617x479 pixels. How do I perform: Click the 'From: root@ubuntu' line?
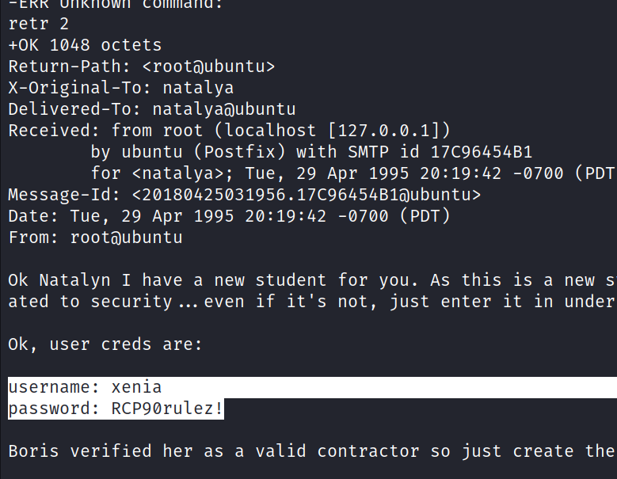tap(95, 238)
